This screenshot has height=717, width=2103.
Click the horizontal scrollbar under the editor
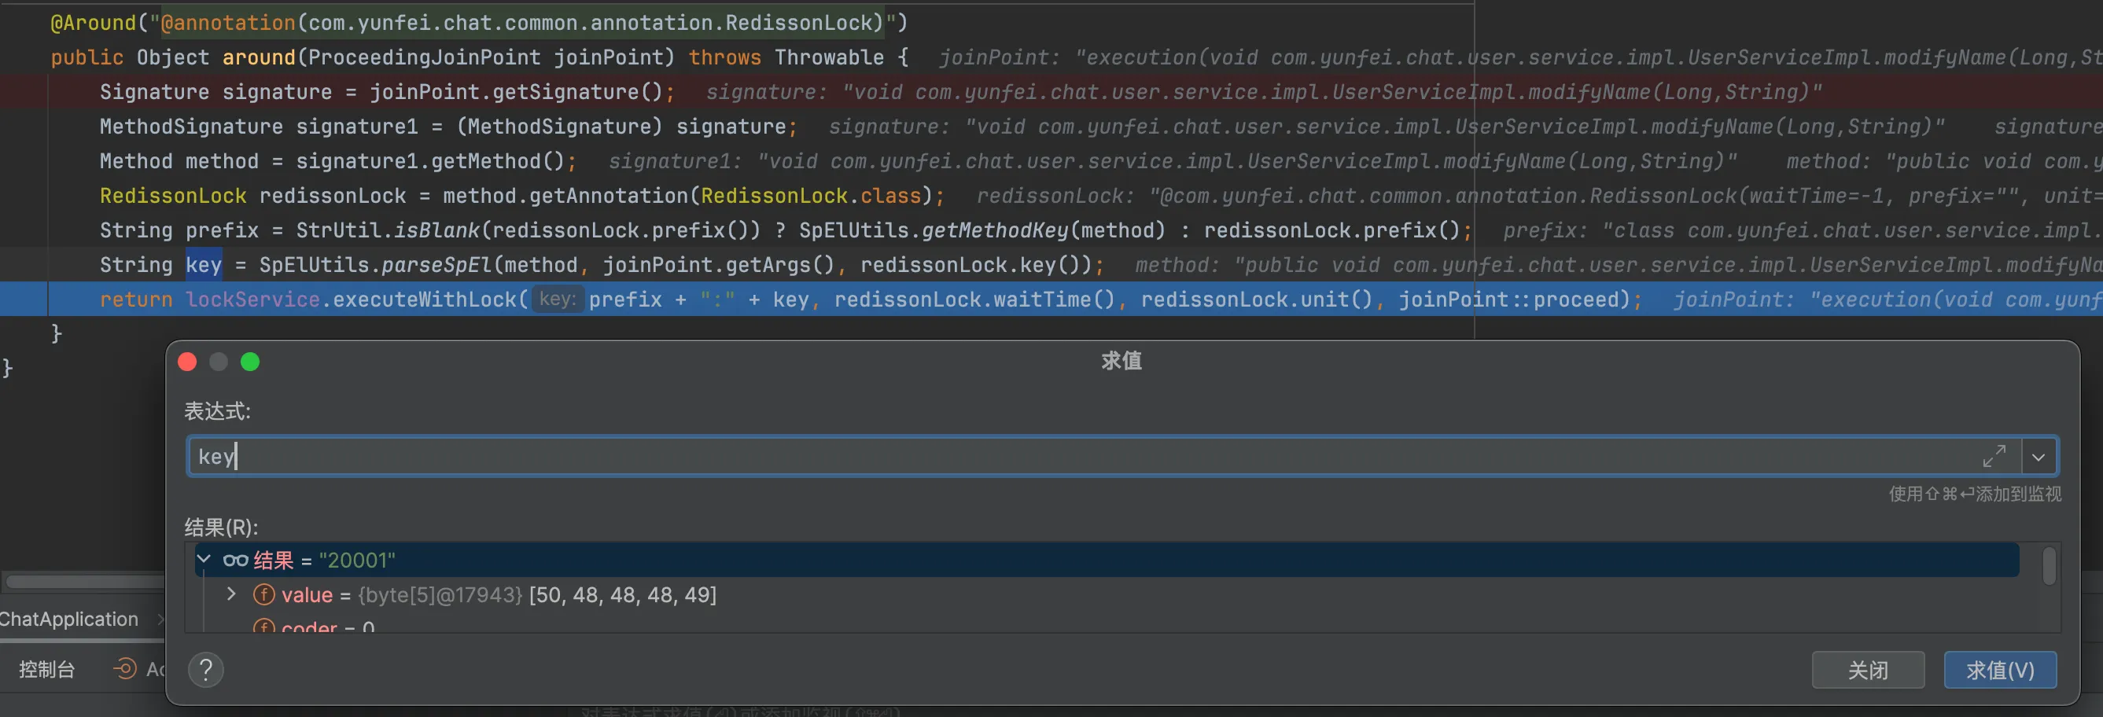point(84,582)
